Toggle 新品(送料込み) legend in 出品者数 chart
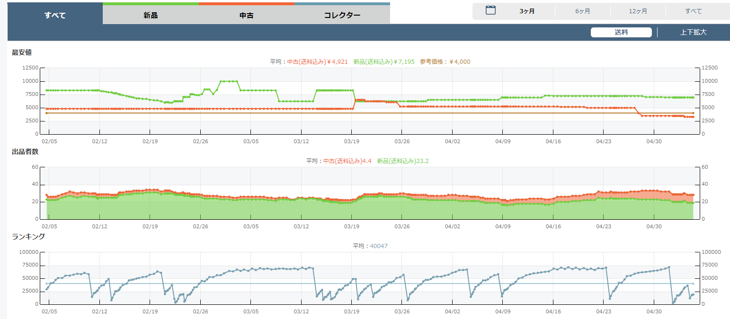Image resolution: width=730 pixels, height=319 pixels. tap(403, 161)
